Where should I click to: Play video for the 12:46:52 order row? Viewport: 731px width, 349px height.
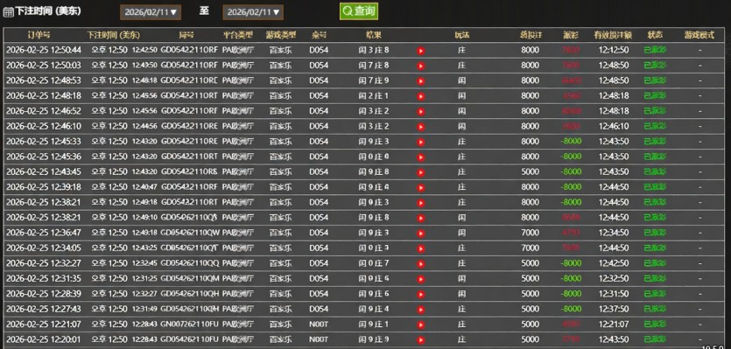[x=421, y=112]
